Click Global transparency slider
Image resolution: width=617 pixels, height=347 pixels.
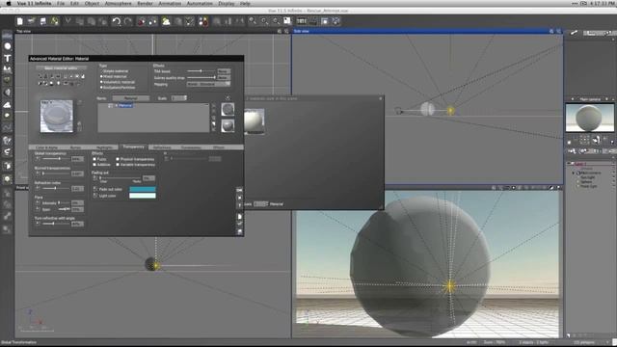[55, 158]
